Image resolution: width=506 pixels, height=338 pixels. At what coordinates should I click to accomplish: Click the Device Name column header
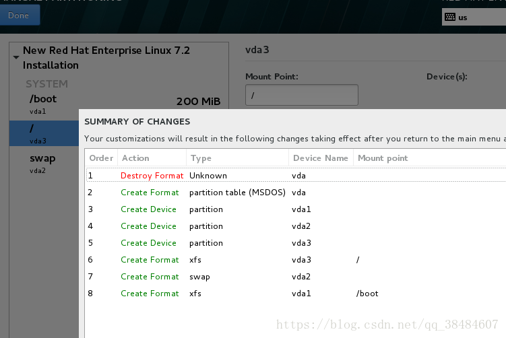[x=321, y=158]
